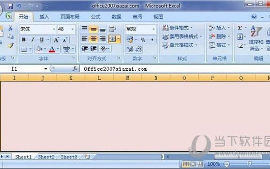The width and height of the screenshot is (270, 169).
Task: Toggle wrap text icon
Action: (x=112, y=29)
